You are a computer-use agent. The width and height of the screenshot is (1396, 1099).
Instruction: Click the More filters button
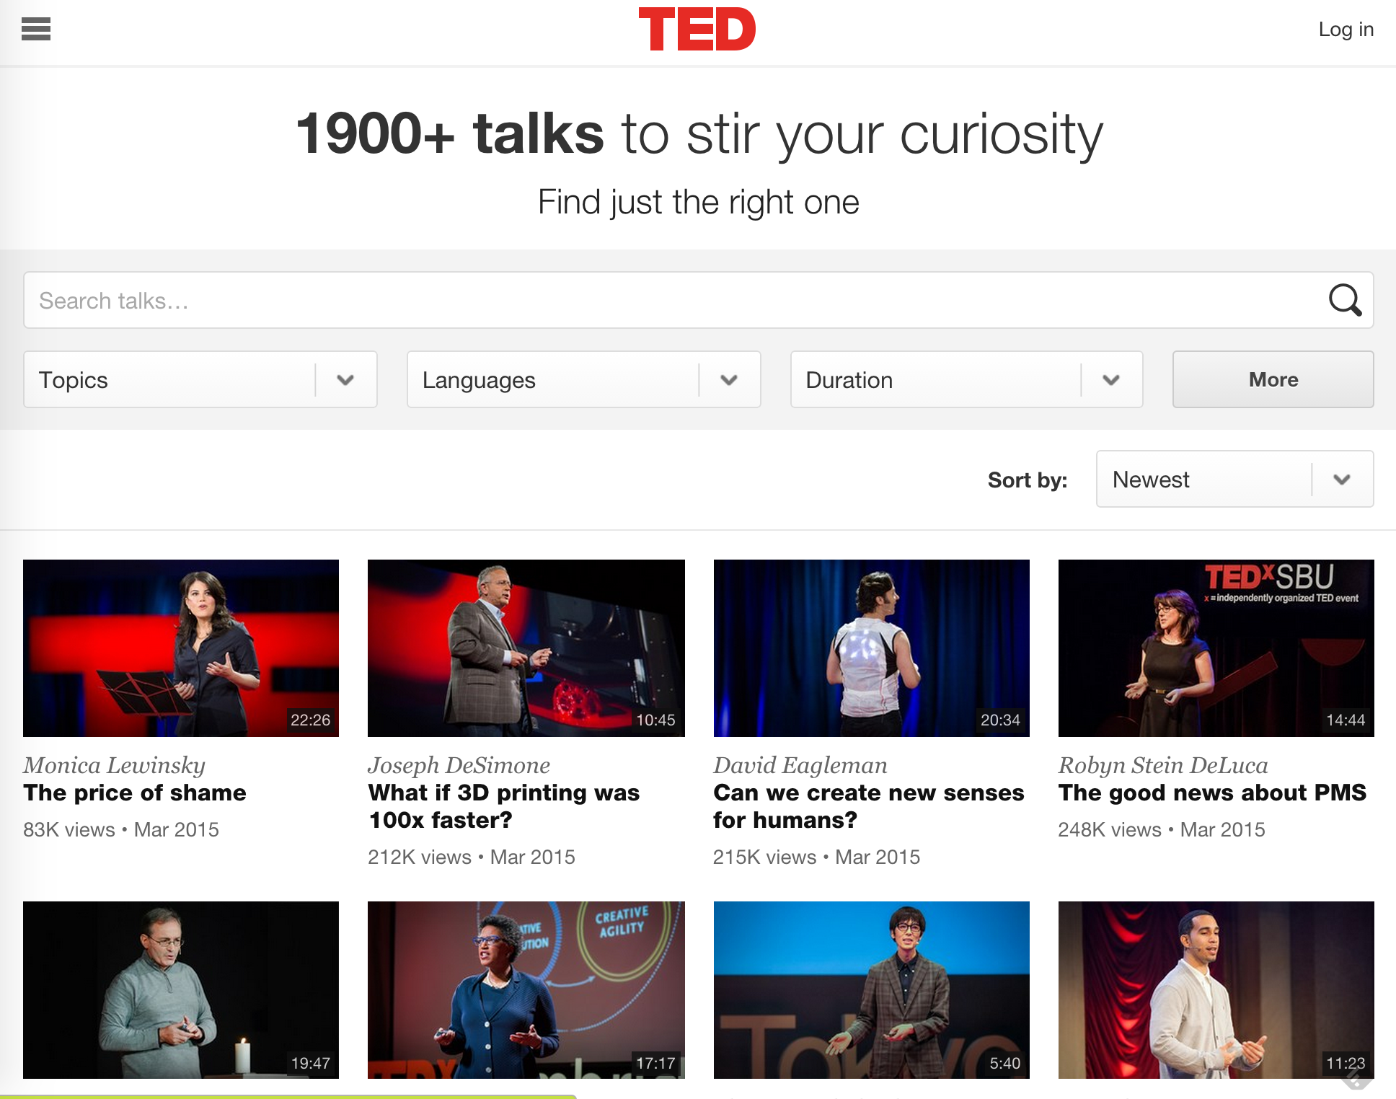pyautogui.click(x=1273, y=379)
